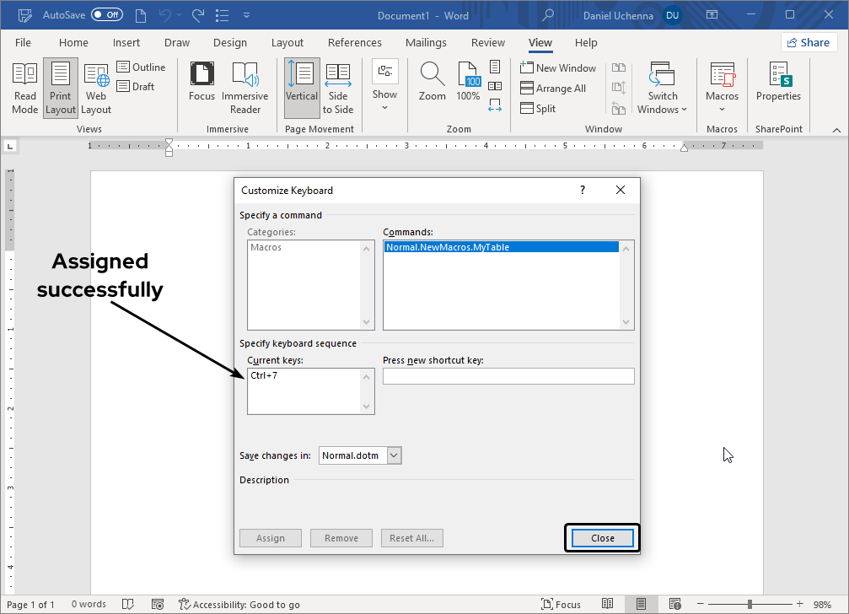Open Immersive Reader from the ribbon
The image size is (849, 614).
244,76
